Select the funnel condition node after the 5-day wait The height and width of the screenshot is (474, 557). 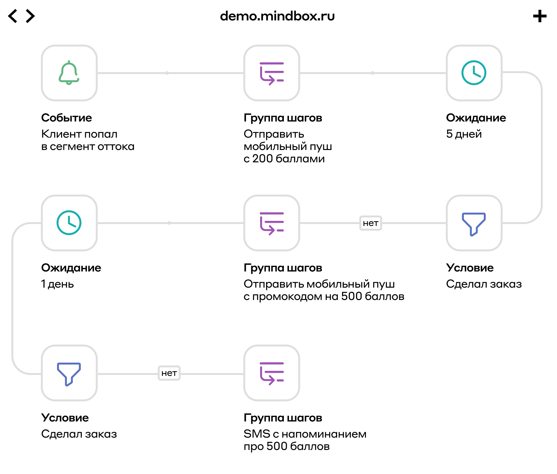474,223
